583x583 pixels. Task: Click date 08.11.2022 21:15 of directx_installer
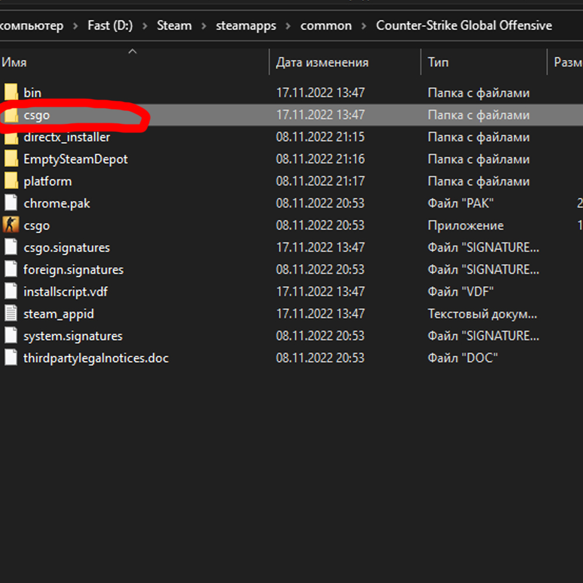320,137
